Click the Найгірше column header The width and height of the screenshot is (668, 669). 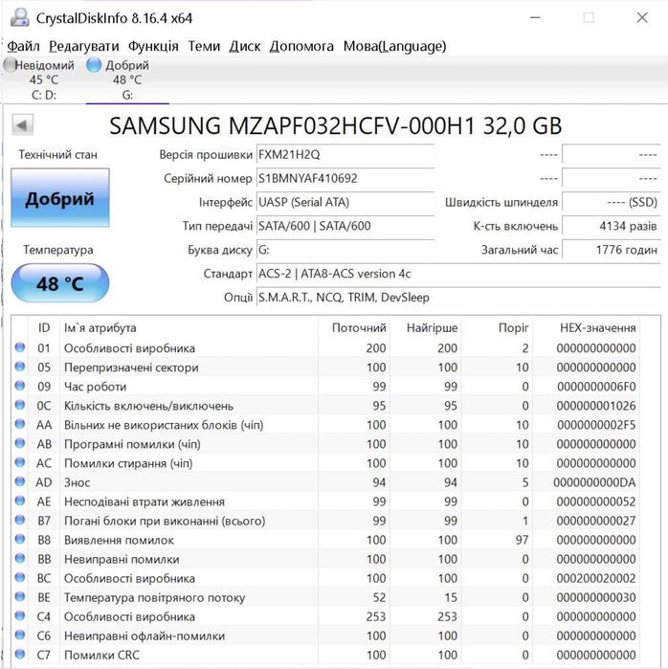[x=425, y=327]
